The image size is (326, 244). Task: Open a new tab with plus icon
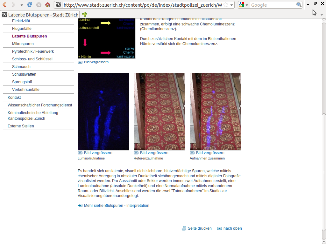pyautogui.click(x=85, y=14)
